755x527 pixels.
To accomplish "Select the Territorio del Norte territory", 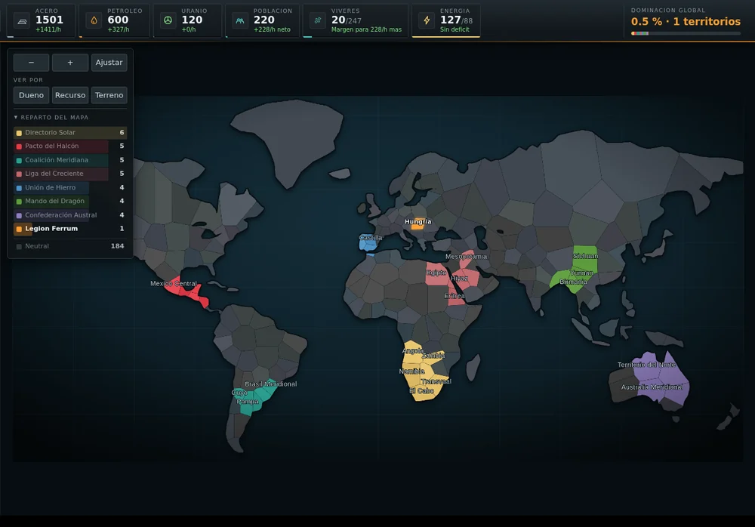I will coord(647,365).
